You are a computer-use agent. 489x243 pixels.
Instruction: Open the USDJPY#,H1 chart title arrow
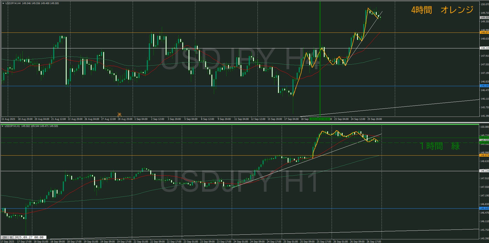point(3,126)
